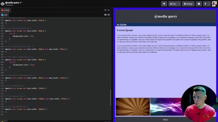218x122 pixels.
Task: Open CSS editor settings gear
Action: (x=105, y=15)
